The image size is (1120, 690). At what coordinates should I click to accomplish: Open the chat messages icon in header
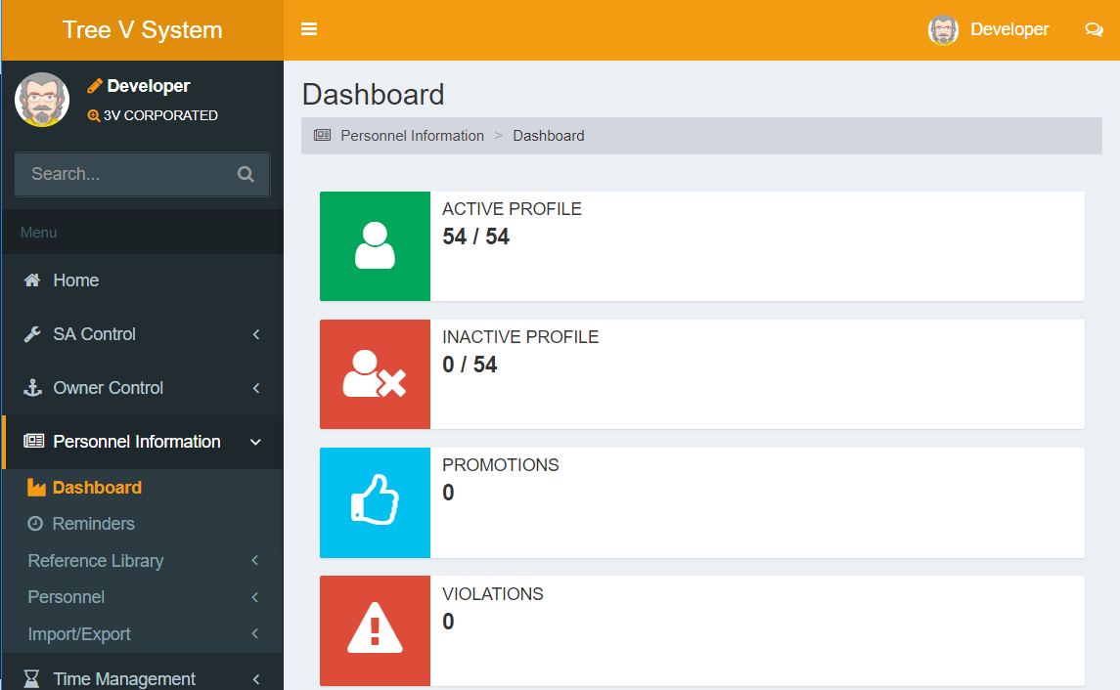pyautogui.click(x=1094, y=29)
